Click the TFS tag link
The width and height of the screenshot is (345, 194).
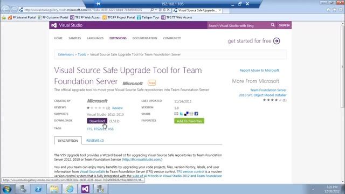[89, 129]
